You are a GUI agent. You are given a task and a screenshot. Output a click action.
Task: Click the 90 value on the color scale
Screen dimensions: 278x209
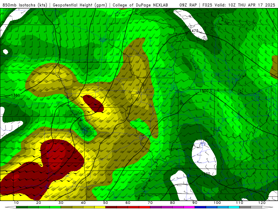point(195,203)
